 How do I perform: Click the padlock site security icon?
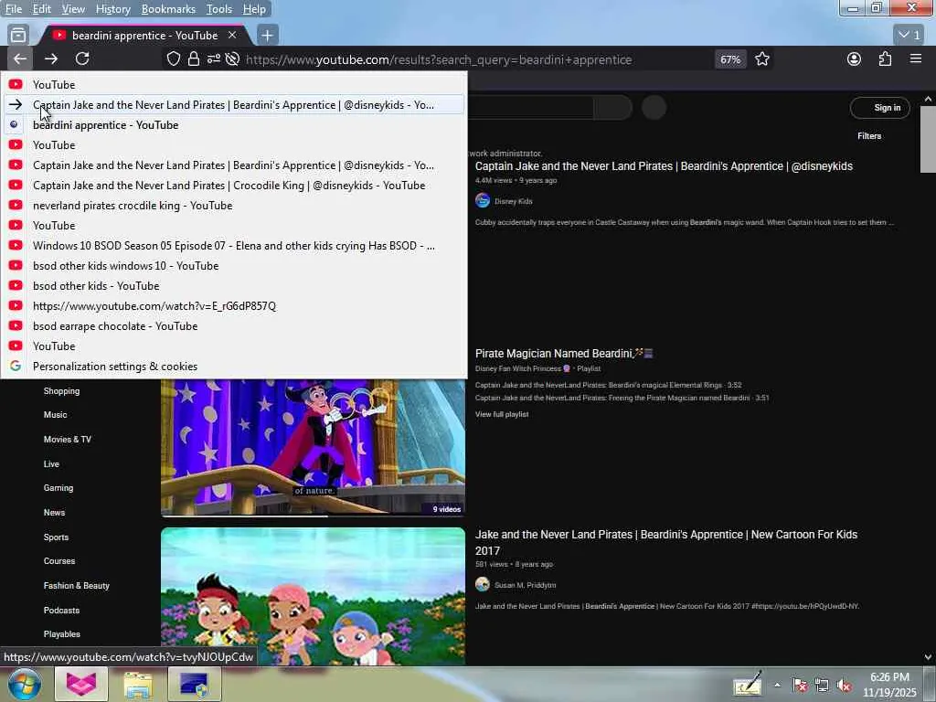194,59
